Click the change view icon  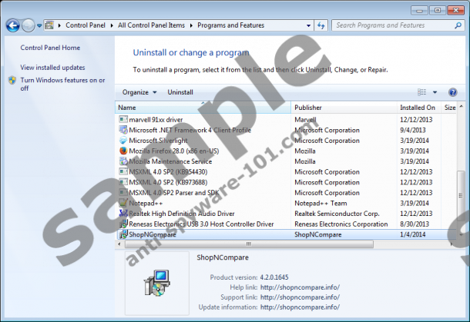421,92
